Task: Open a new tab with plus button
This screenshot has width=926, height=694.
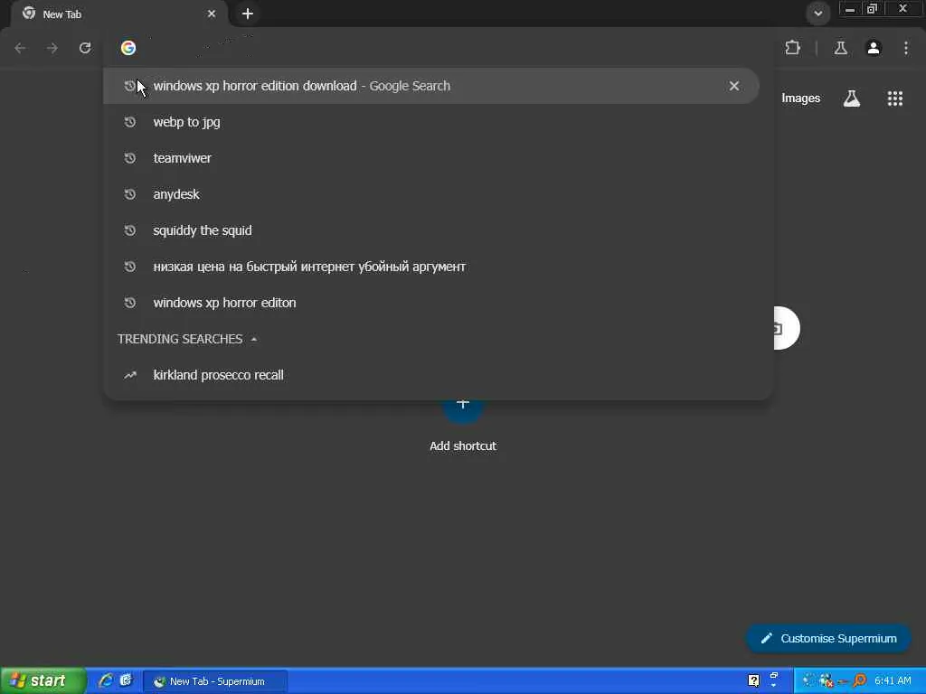Action: click(248, 14)
